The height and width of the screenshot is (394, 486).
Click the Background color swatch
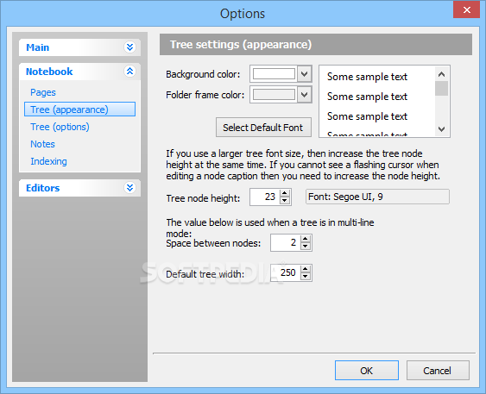(x=274, y=74)
